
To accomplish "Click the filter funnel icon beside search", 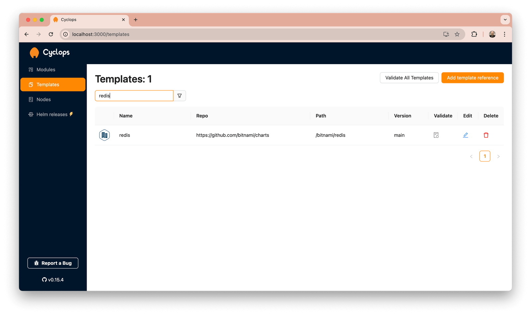I will click(x=180, y=96).
